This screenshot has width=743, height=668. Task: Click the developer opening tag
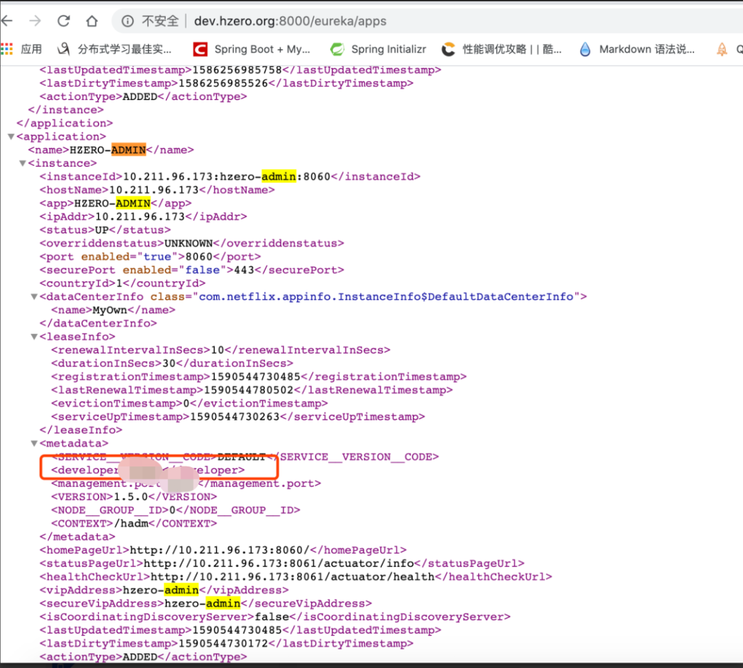coord(85,470)
